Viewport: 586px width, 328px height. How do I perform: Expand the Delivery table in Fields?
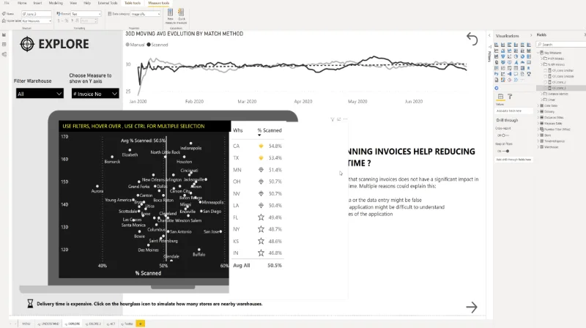click(x=538, y=111)
